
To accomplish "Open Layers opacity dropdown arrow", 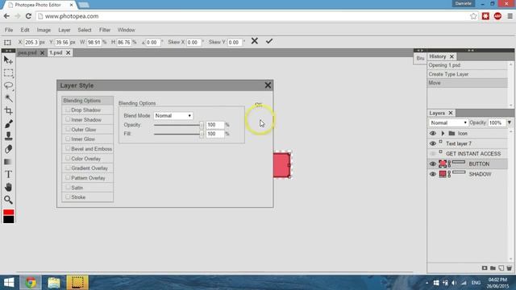I will click(509, 122).
